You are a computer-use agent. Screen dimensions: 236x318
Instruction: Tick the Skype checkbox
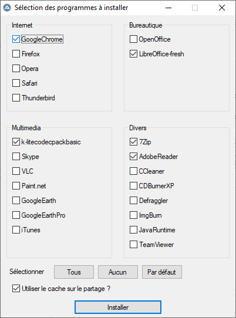pos(16,157)
